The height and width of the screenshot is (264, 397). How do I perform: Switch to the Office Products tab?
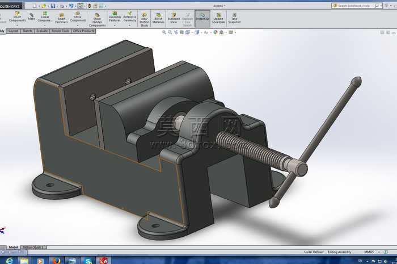[83, 31]
